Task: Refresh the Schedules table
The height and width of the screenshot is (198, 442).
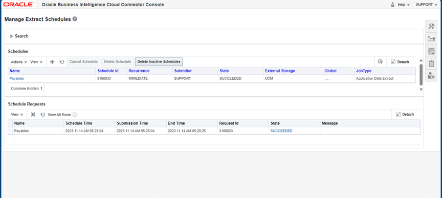Action: 62,62
